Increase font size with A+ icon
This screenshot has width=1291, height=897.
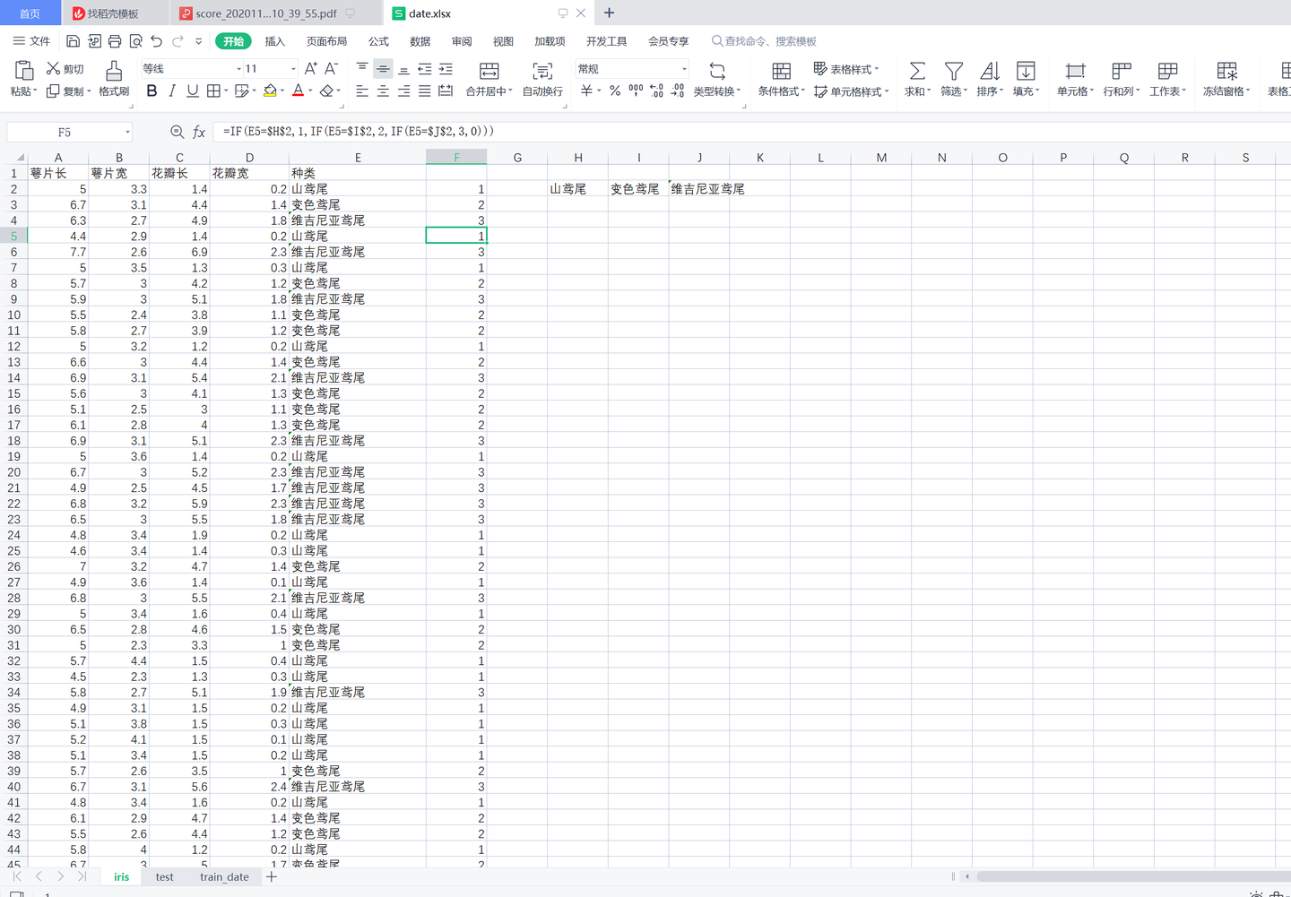[x=310, y=69]
